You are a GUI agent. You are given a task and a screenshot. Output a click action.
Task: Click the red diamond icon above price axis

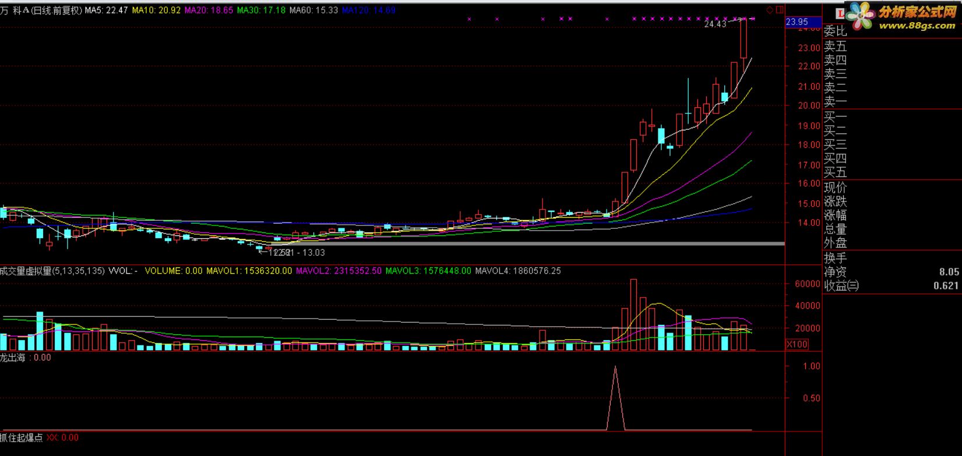pos(770,10)
